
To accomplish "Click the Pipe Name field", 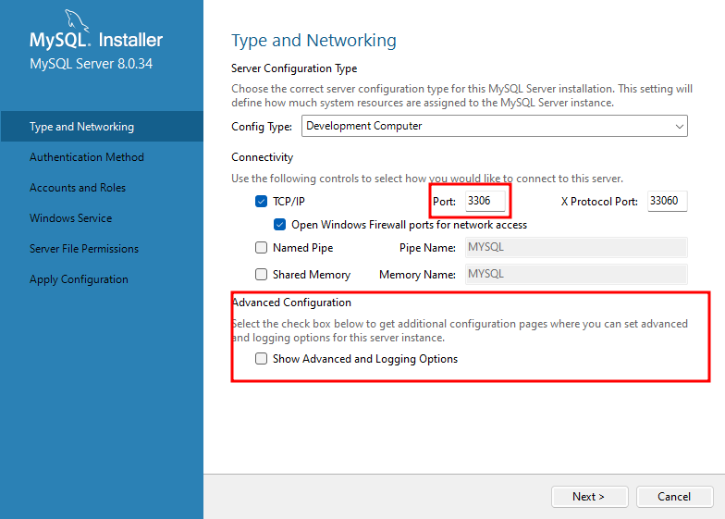I will pyautogui.click(x=576, y=247).
